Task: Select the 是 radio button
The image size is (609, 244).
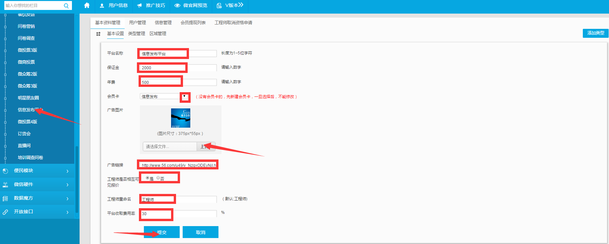Action: point(148,178)
